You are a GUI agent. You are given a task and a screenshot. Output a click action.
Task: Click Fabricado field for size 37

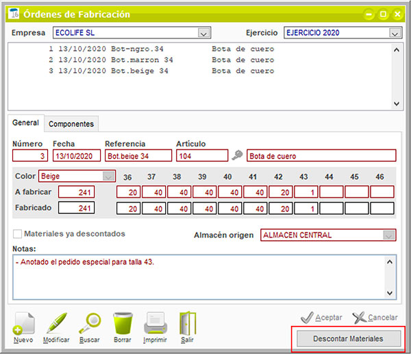[x=154, y=209]
